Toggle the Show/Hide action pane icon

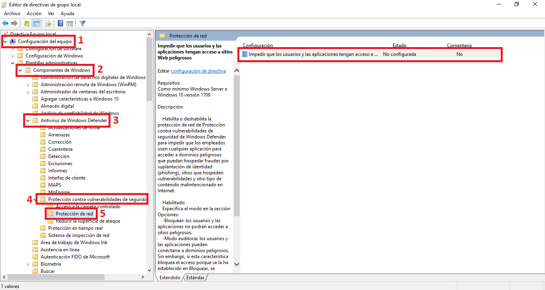[70, 23]
